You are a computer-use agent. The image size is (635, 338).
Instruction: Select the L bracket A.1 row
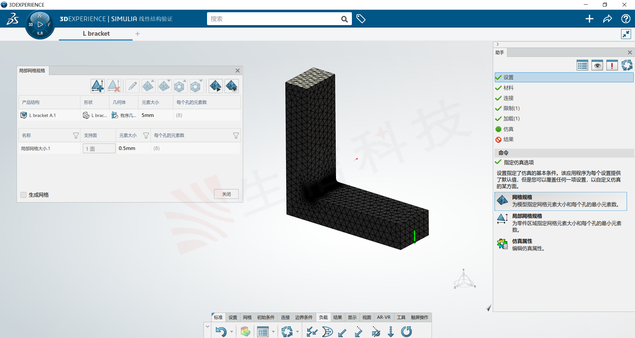click(130, 115)
